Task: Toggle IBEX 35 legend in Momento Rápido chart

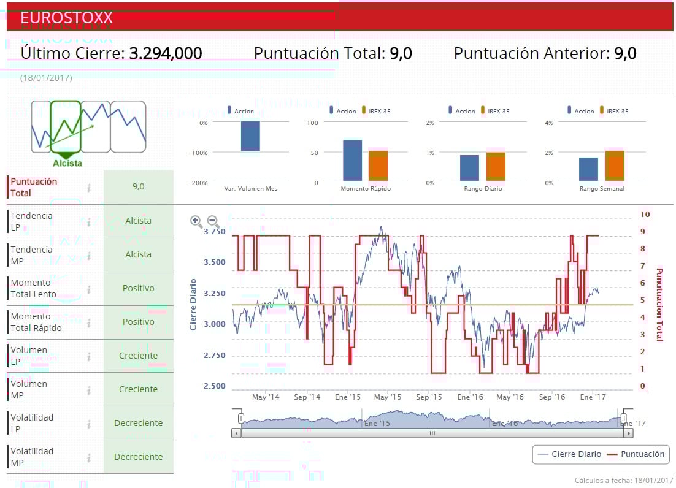Action: pyautogui.click(x=377, y=111)
